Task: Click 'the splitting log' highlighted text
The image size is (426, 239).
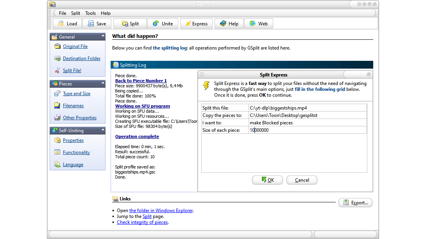Action: click(170, 48)
